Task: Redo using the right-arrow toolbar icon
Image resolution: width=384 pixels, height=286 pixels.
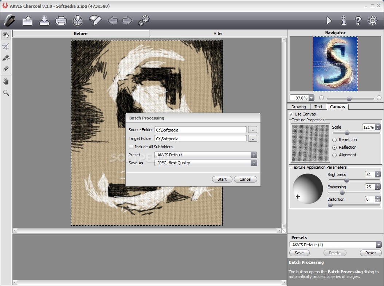Action: click(127, 20)
